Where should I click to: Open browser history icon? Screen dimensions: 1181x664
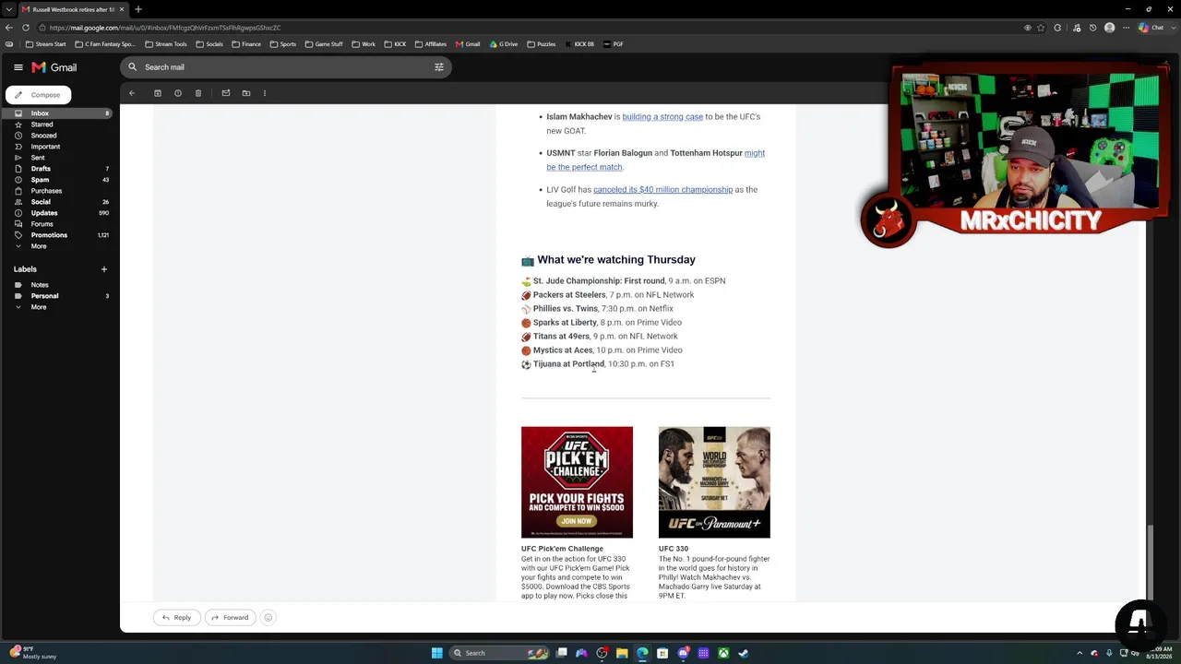pos(1093,28)
